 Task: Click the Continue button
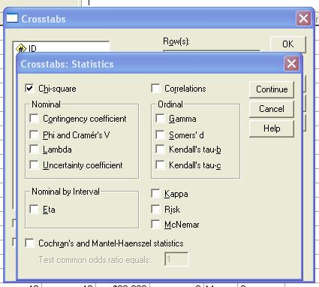click(272, 89)
